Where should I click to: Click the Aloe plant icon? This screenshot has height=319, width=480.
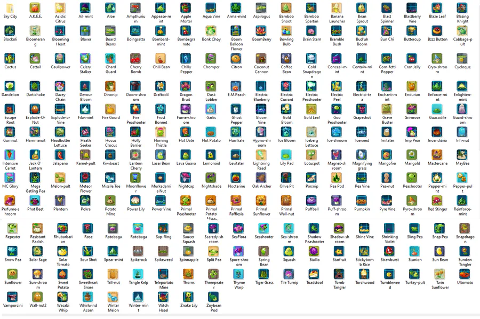110,8
